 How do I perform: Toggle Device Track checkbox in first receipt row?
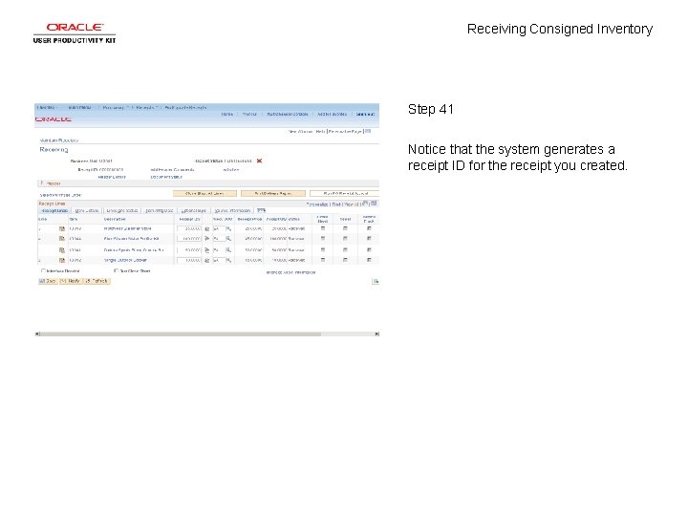click(369, 228)
